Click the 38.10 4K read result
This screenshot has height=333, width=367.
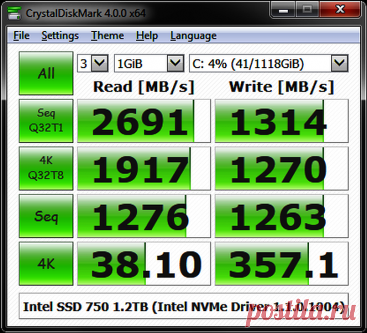[x=144, y=264]
